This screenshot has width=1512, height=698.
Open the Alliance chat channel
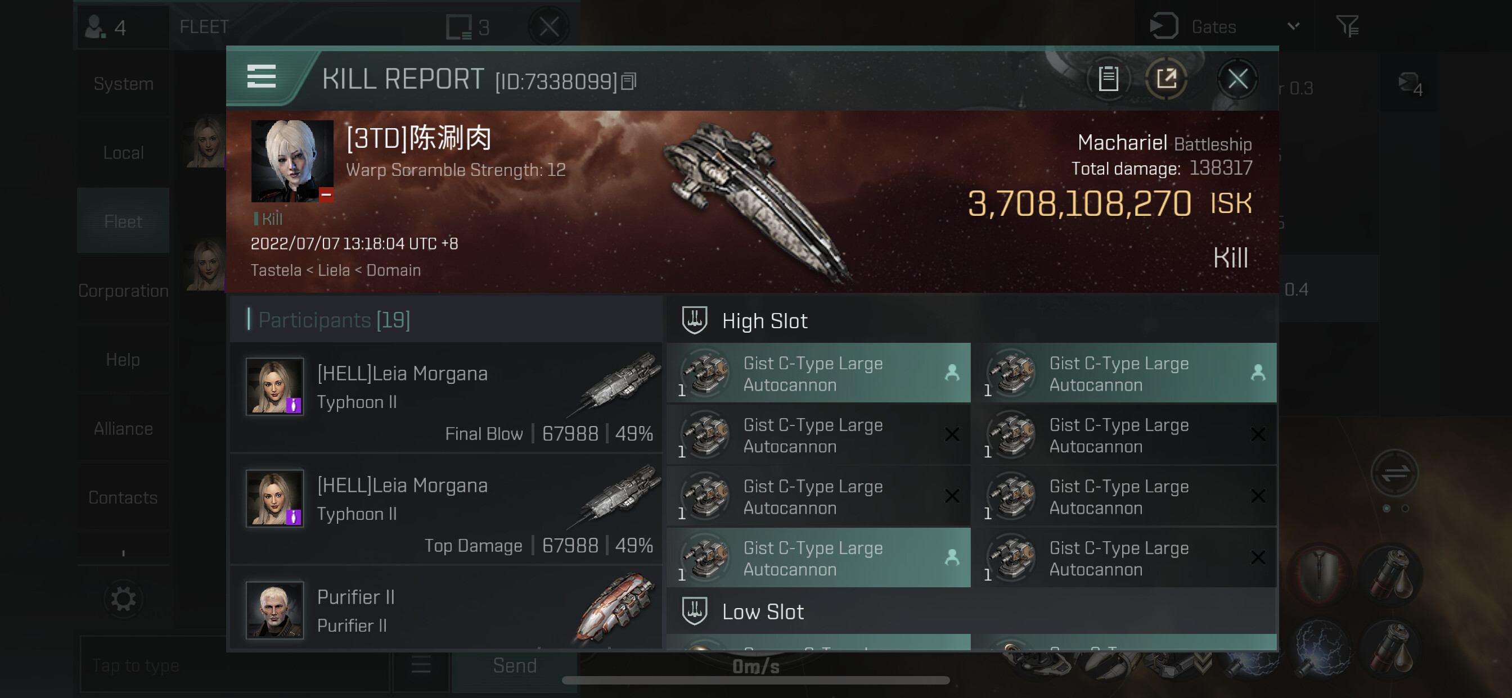123,428
